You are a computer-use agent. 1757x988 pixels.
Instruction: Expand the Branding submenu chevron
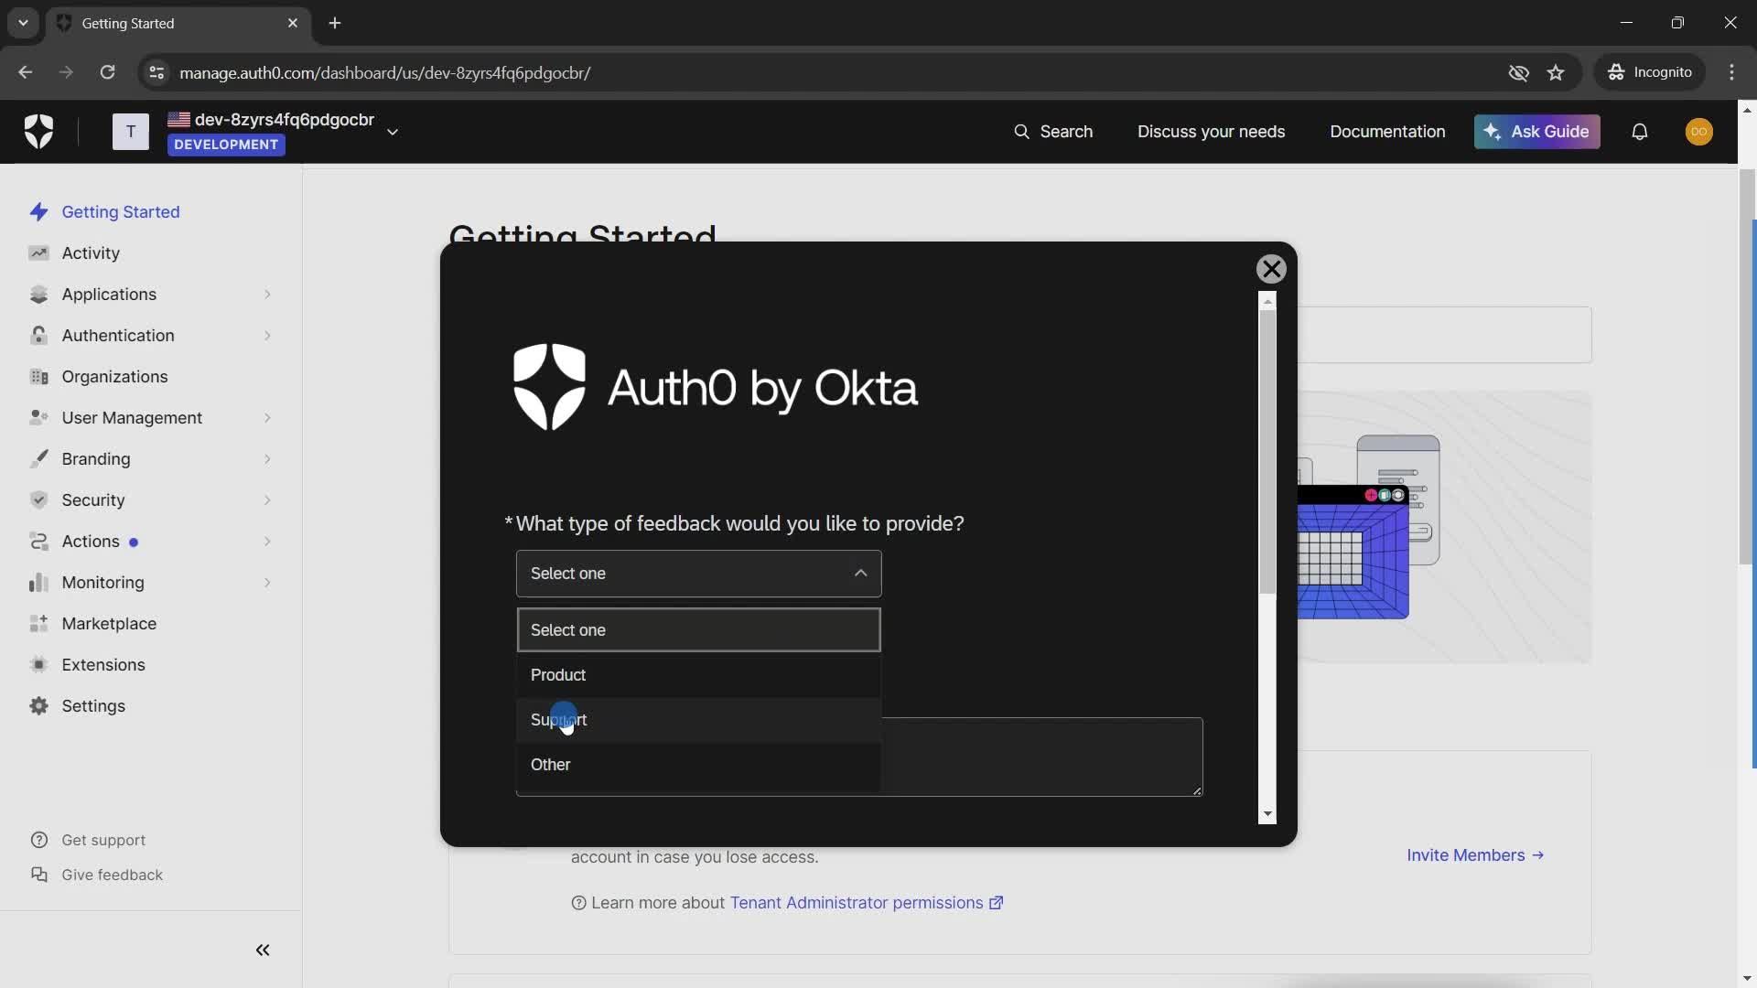pyautogui.click(x=267, y=459)
